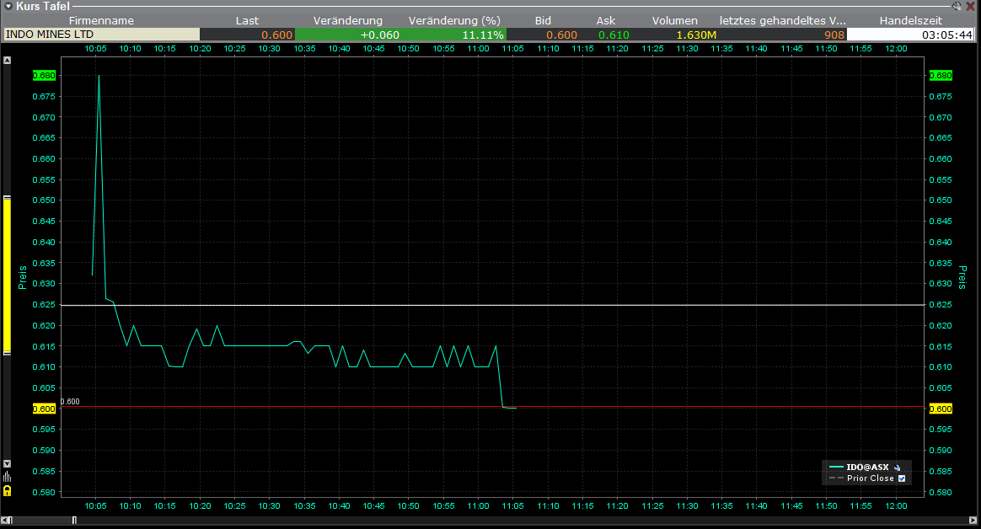Click the Veränderung (%) column header
The height and width of the screenshot is (529, 981).
pos(454,20)
